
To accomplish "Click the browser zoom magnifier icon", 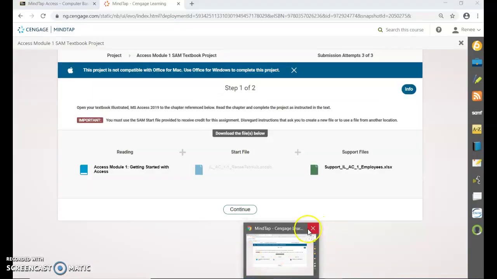I will 441,16.
